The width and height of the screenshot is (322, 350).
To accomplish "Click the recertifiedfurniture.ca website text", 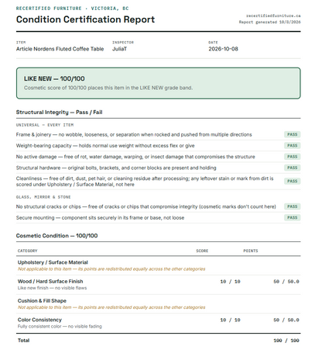I will click(273, 16).
